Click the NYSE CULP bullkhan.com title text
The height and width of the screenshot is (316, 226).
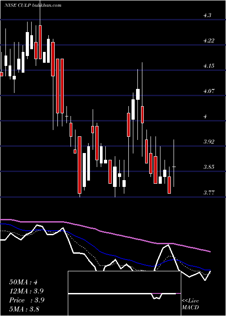pyautogui.click(x=33, y=5)
